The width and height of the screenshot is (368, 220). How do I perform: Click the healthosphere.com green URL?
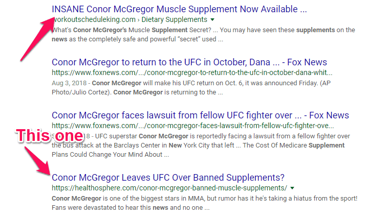[x=169, y=188]
